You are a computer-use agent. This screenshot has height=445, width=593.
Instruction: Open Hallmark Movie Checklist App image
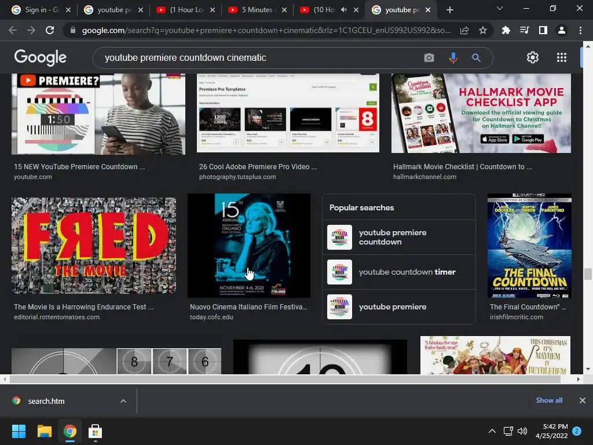pyautogui.click(x=481, y=113)
